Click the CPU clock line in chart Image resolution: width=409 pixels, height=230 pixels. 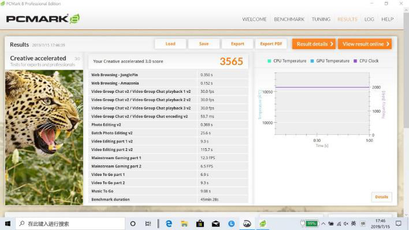click(x=322, y=87)
